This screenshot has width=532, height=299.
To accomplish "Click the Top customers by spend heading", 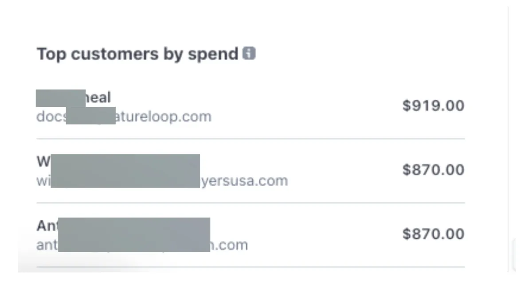I will (x=137, y=54).
